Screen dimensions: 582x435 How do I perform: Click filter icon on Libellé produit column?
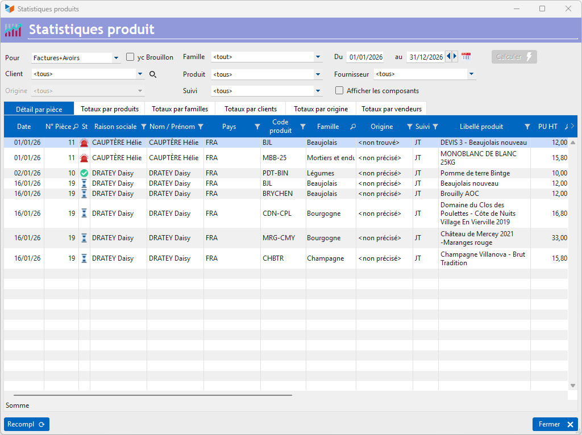527,127
